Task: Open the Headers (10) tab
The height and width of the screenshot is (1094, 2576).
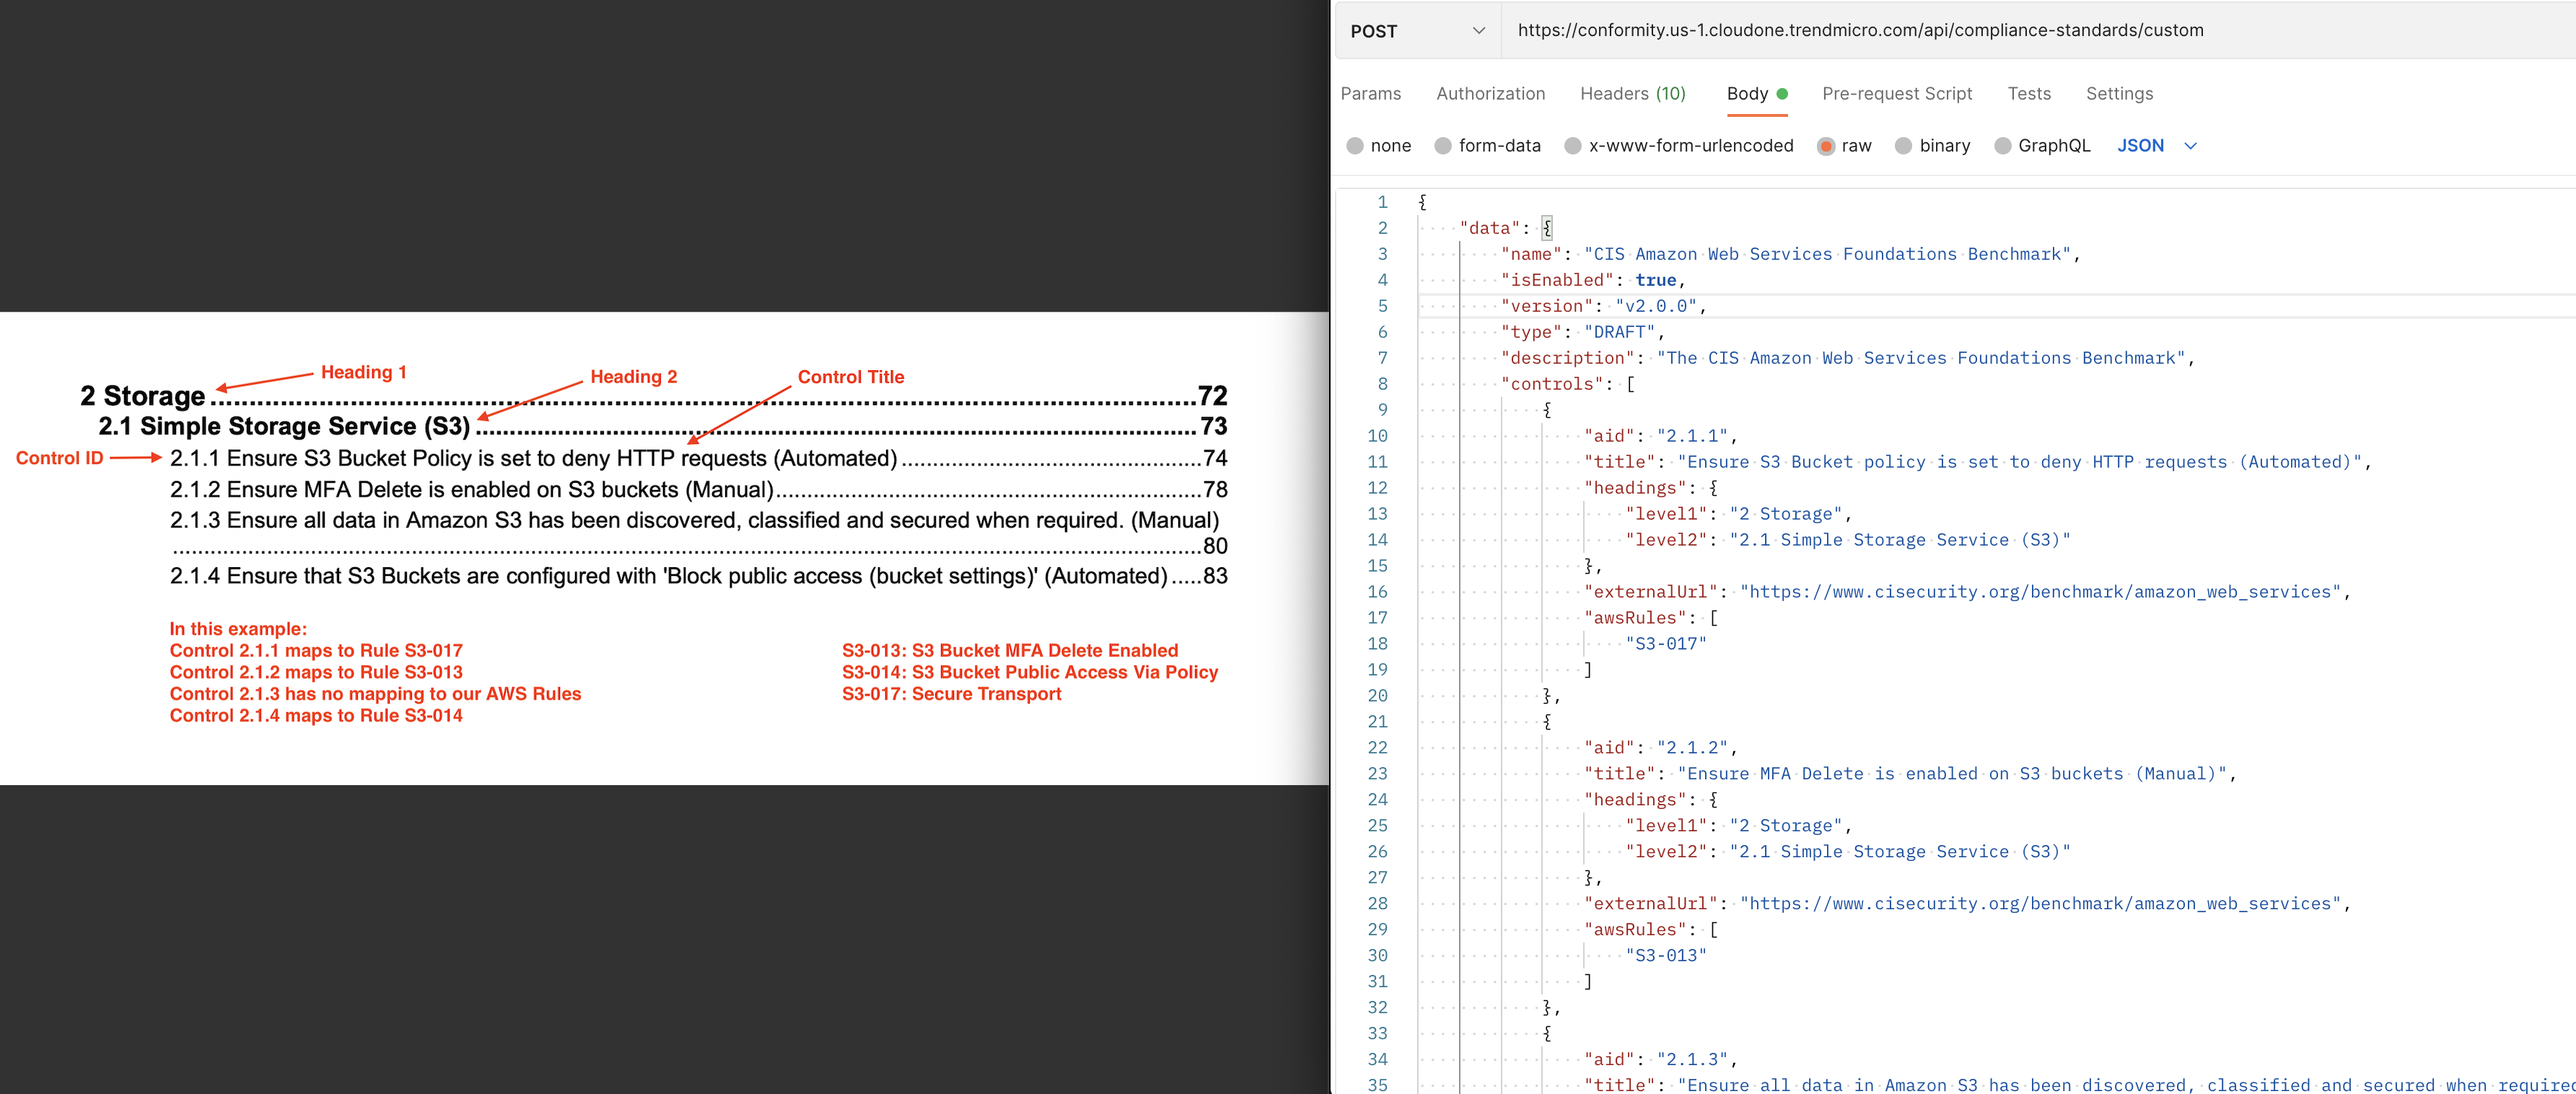Action: click(x=1632, y=93)
